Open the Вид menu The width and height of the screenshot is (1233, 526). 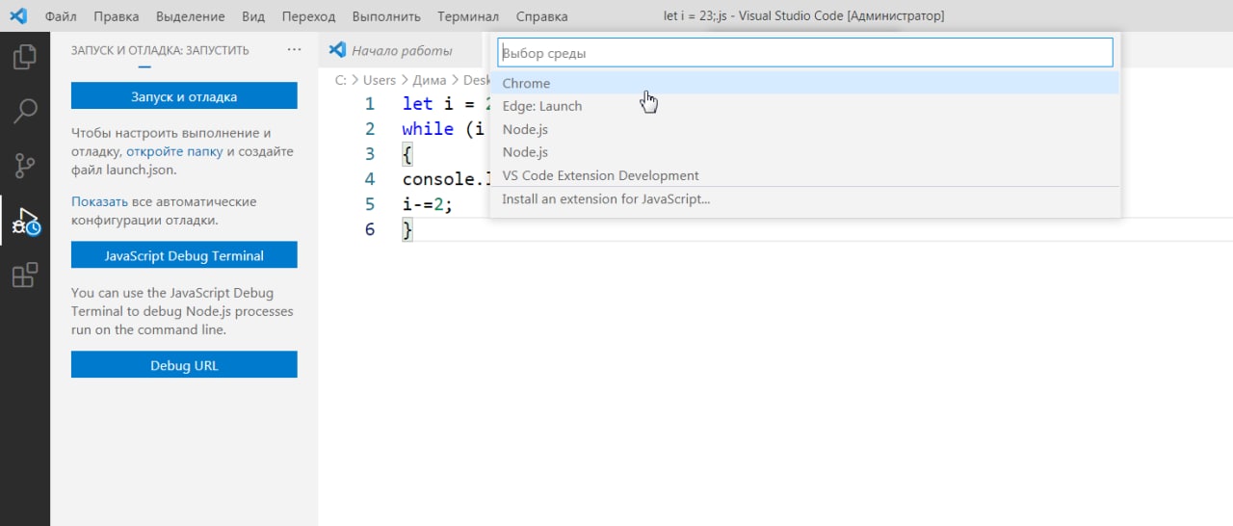(253, 16)
